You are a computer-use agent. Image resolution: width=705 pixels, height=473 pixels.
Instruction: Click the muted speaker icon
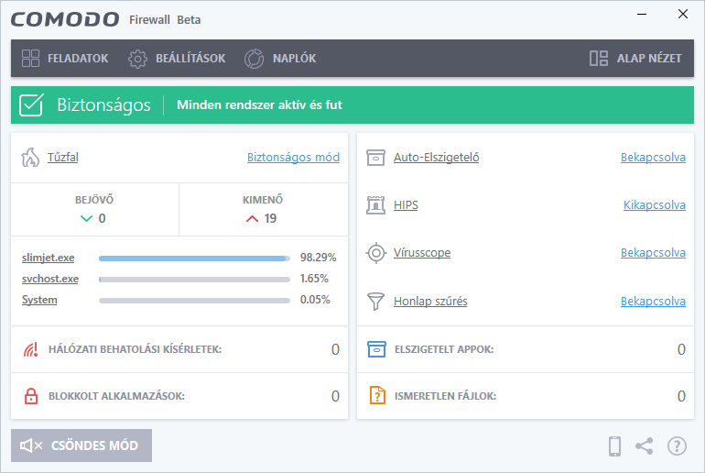click(x=31, y=445)
